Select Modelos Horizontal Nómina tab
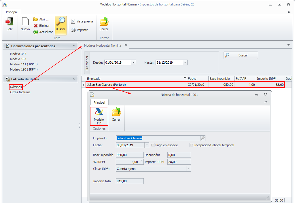The height and width of the screenshot is (203, 295). click(103, 45)
